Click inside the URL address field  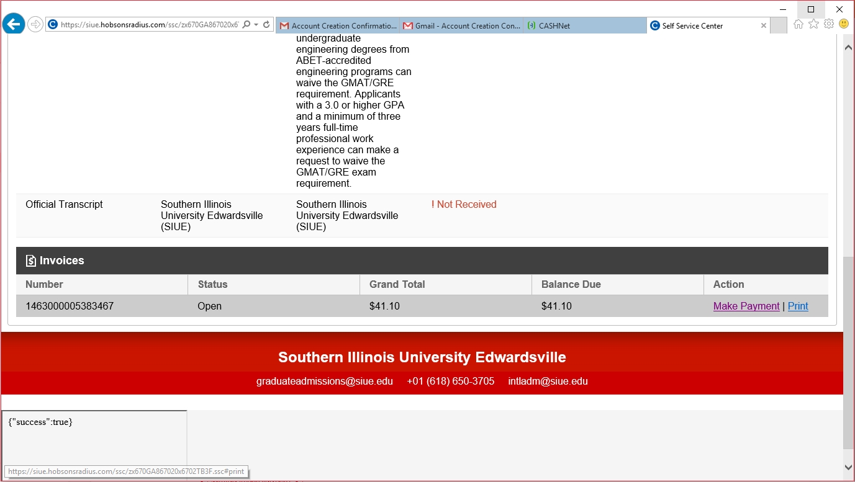coord(149,25)
